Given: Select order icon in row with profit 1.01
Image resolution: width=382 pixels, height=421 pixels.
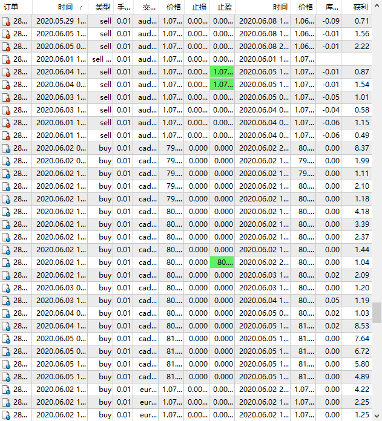Looking at the screenshot, I should (6, 97).
